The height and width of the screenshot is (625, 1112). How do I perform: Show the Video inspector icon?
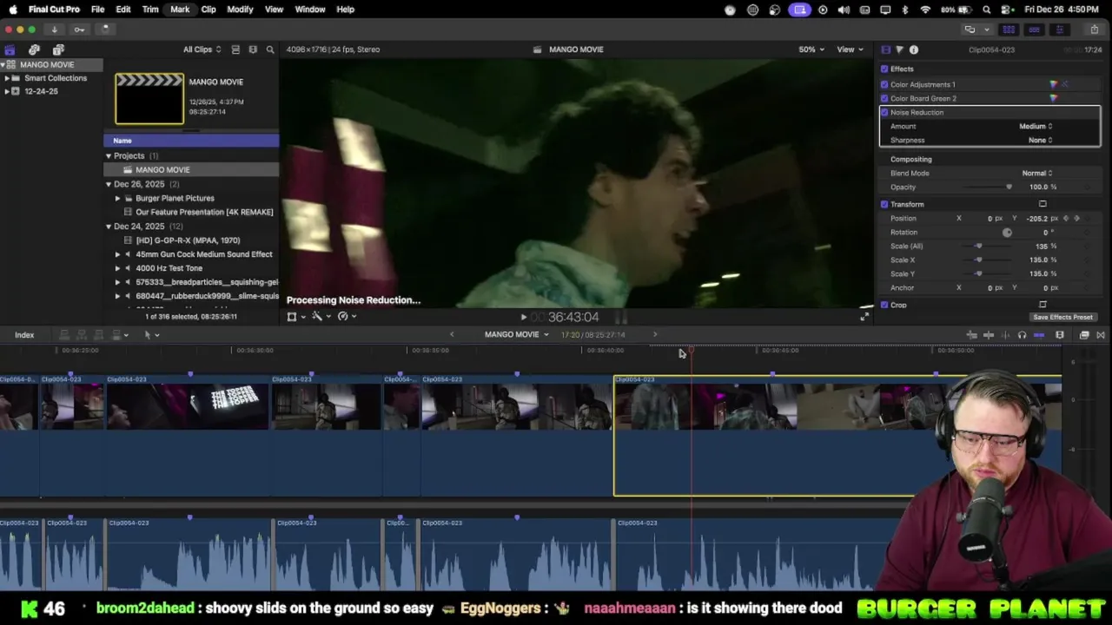885,49
